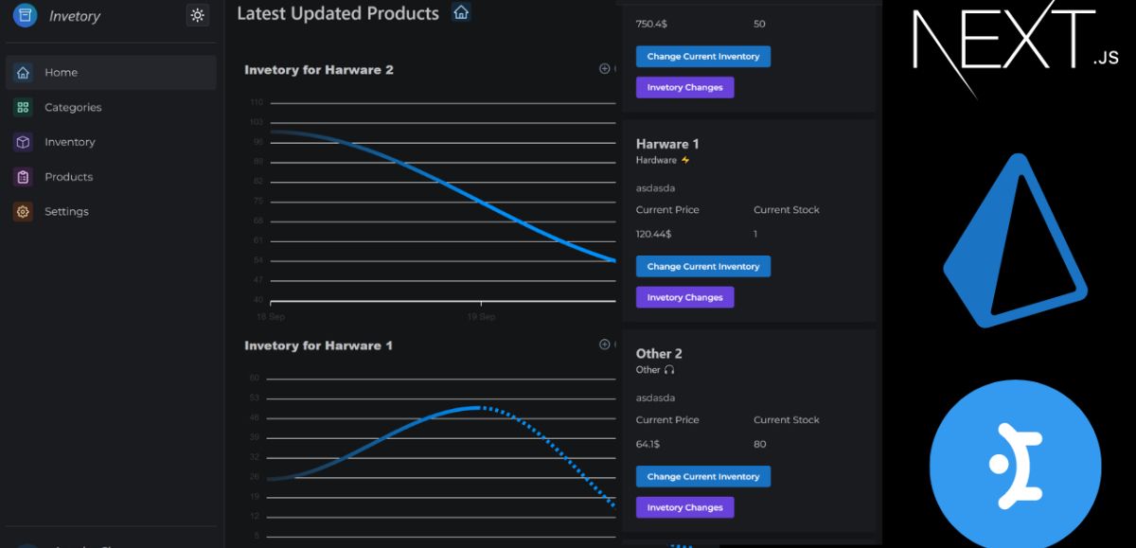Open Invetory Changes on the 750.4$ product
The image size is (1136, 548).
click(x=684, y=88)
